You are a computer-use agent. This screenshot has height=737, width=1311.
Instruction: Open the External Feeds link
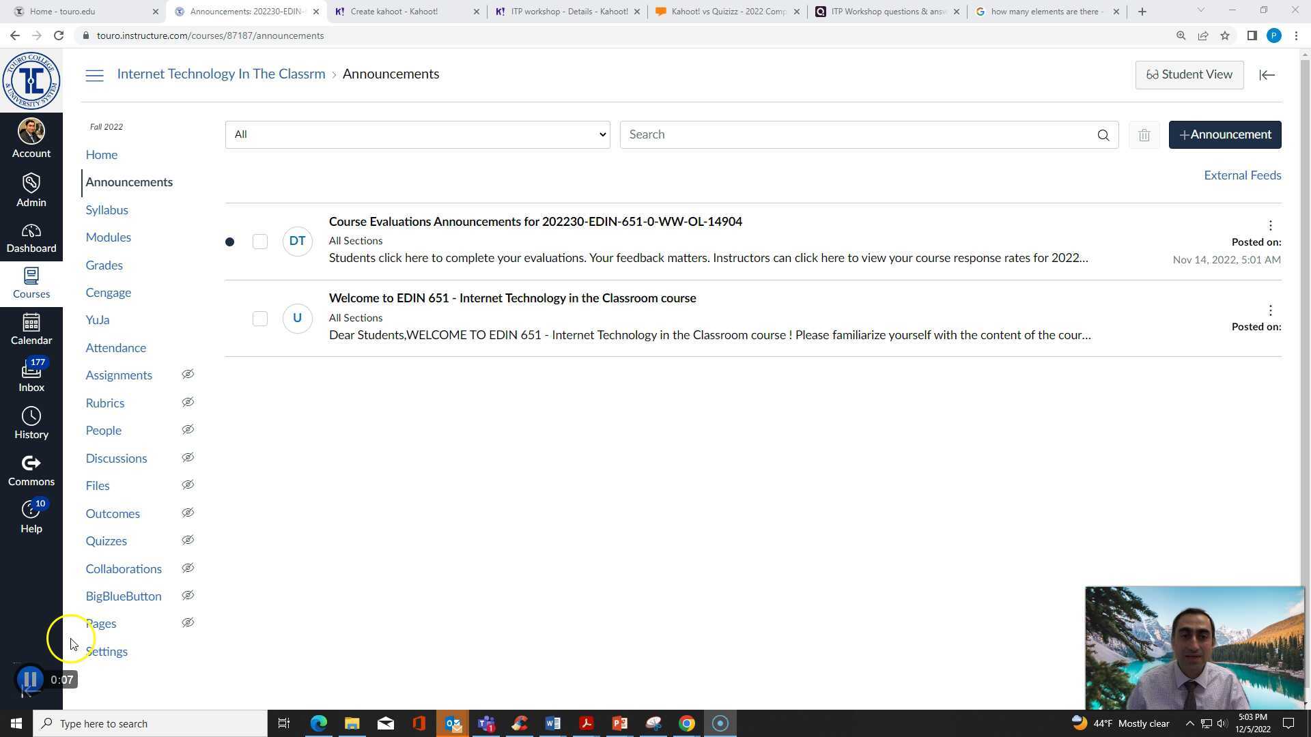coord(1242,175)
